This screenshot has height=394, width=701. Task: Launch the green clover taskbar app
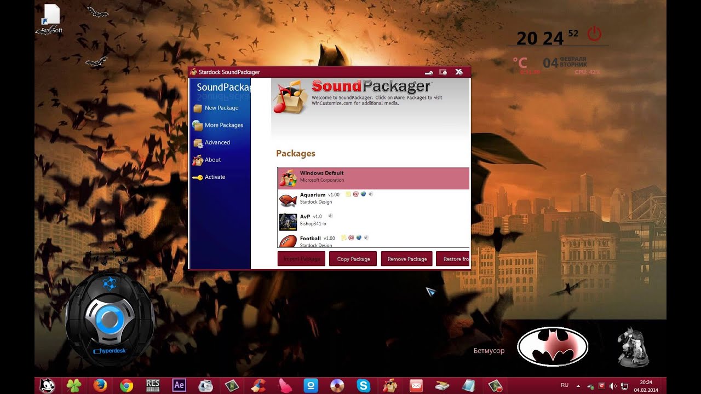coord(74,385)
